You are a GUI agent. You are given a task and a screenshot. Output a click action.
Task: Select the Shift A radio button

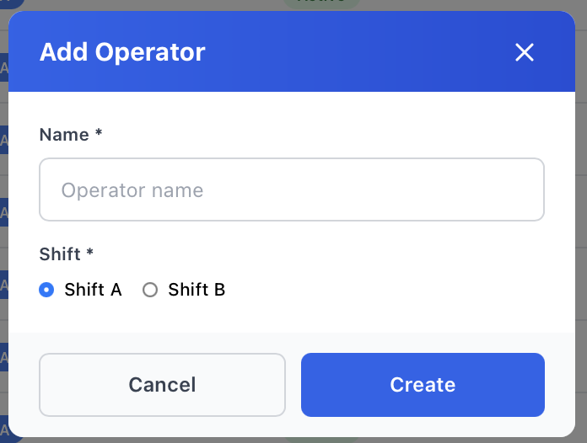47,290
